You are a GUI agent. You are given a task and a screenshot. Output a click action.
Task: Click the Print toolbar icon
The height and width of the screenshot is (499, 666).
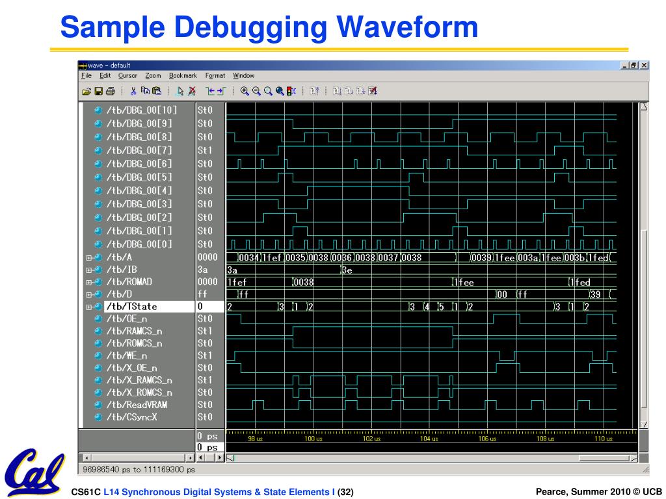[x=111, y=91]
